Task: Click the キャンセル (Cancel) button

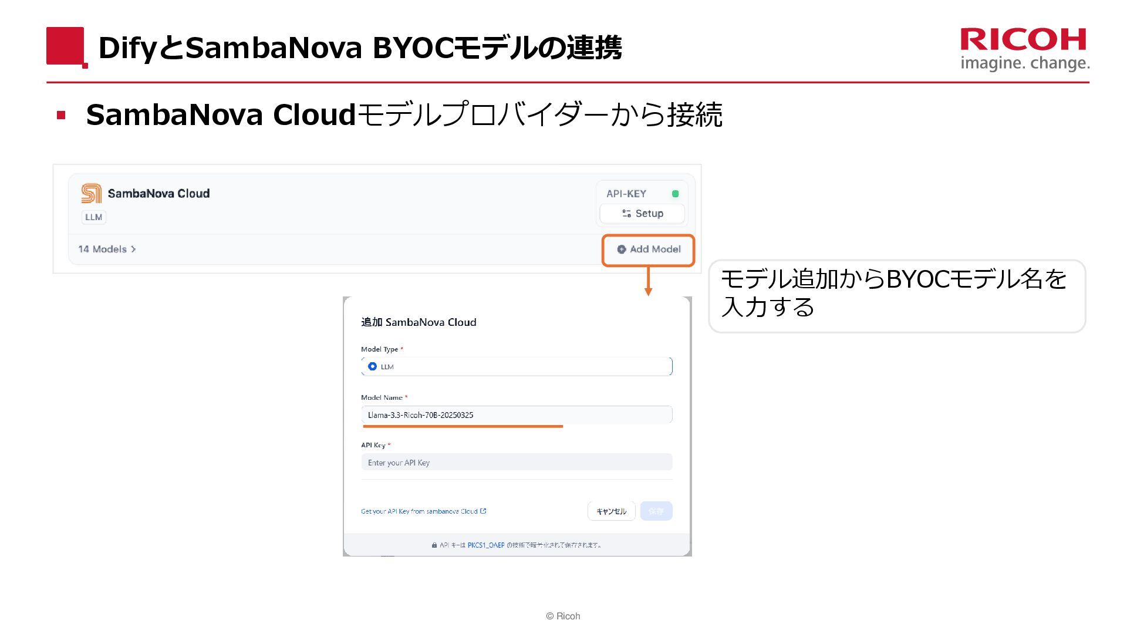Action: click(612, 511)
